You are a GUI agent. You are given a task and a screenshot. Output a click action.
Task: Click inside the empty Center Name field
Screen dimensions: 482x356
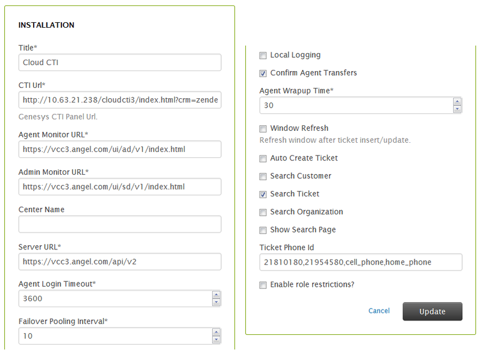point(119,224)
